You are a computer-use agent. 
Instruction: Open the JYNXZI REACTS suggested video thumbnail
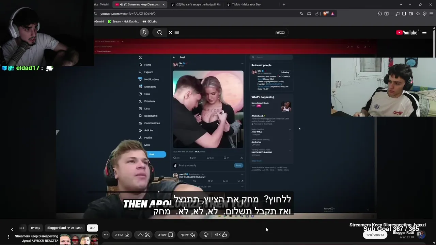click(x=79, y=240)
